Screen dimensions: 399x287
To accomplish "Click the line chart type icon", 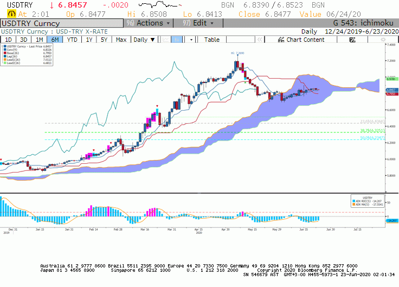I will pos(166,40).
